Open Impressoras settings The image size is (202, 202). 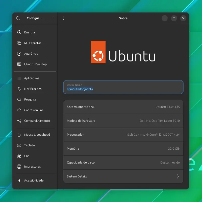(35, 167)
